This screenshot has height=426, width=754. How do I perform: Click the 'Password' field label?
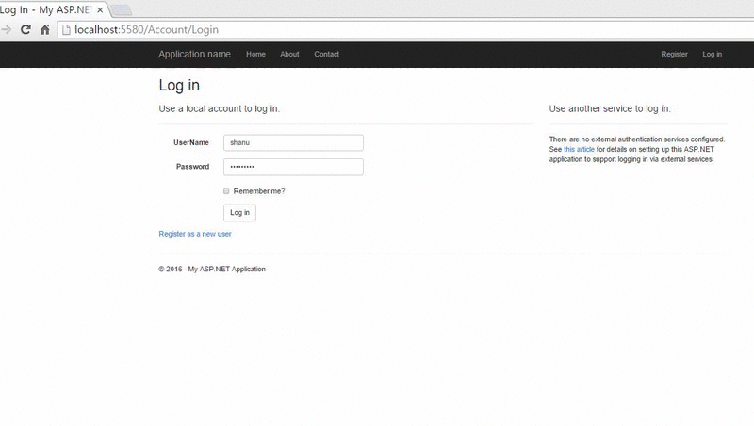click(192, 167)
